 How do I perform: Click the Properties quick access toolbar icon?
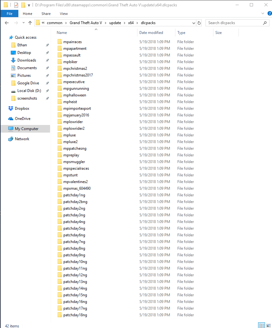(16, 5)
